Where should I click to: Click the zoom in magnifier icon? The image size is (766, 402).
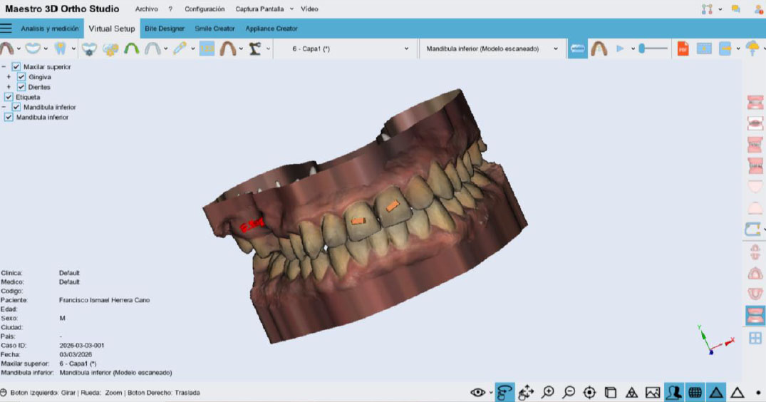[x=548, y=392]
